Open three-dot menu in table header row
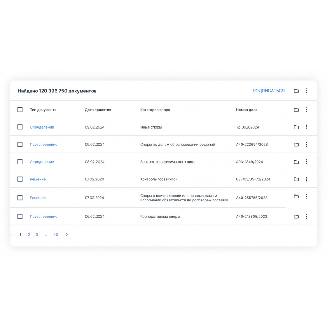This screenshot has height=327, width=327. point(306,110)
